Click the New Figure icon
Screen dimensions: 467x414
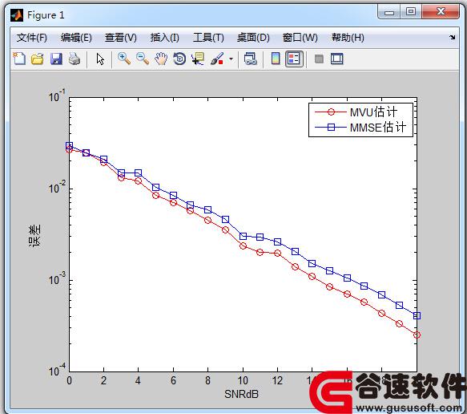19,59
